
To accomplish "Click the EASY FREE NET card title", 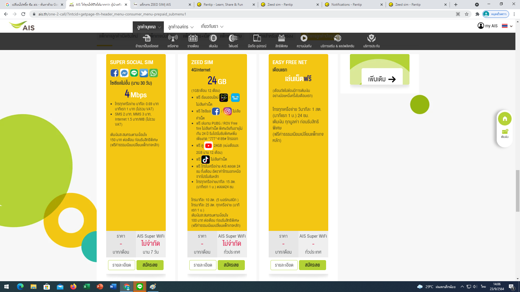I will [290, 62].
